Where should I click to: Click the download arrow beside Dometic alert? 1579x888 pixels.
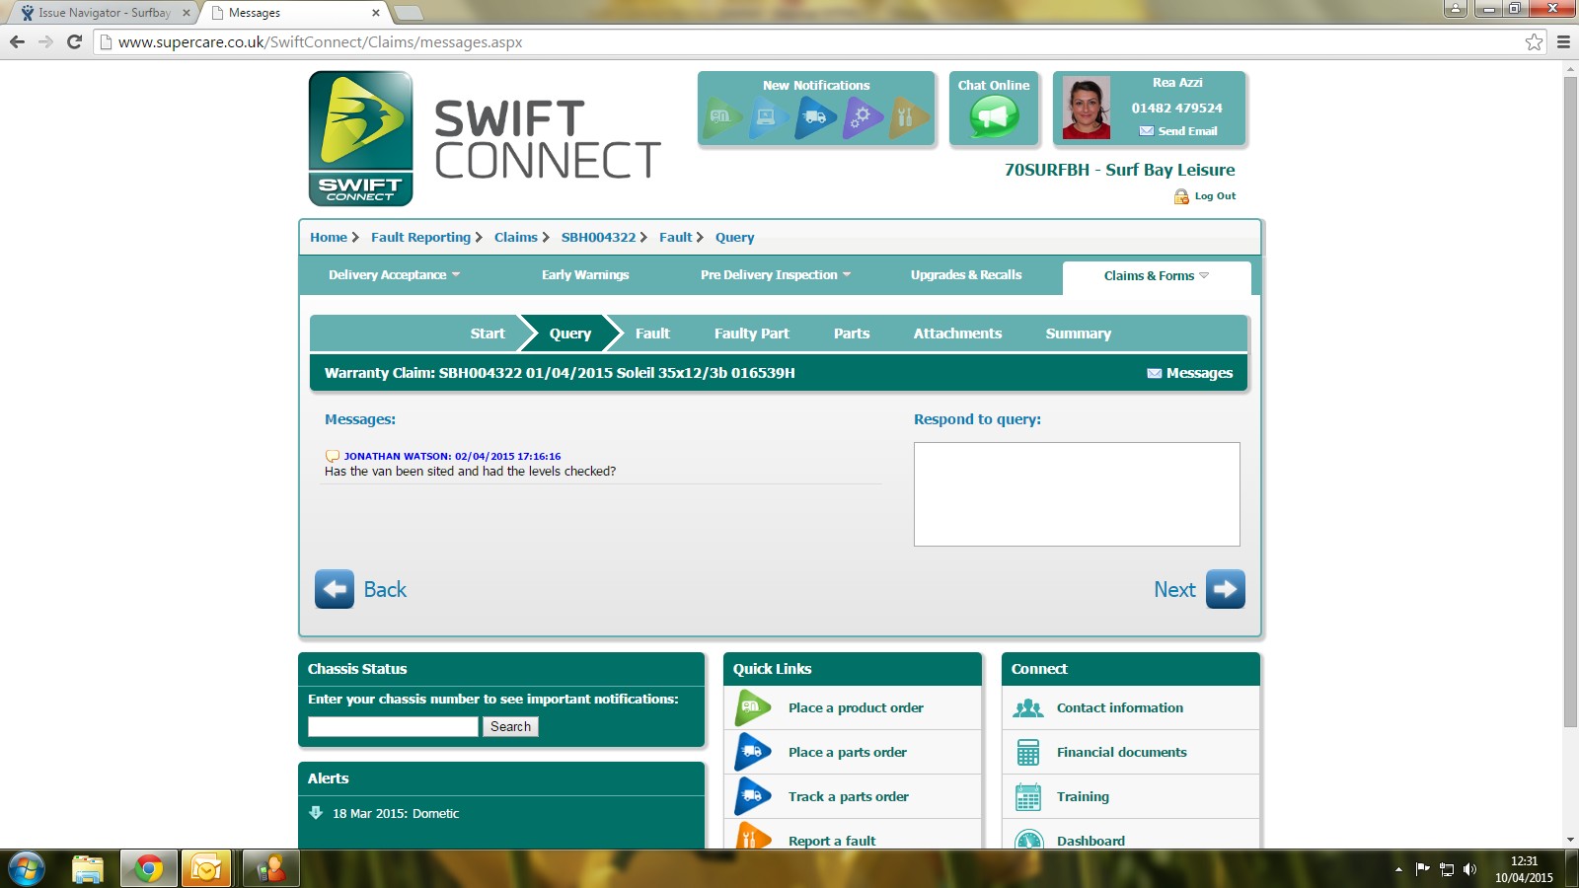(316, 813)
